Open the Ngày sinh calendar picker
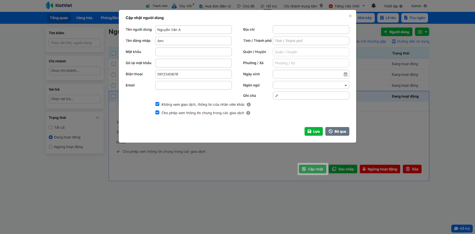This screenshot has width=475, height=234. (x=346, y=74)
